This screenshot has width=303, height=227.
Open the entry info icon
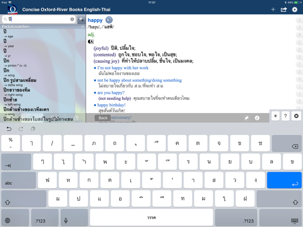point(257,118)
